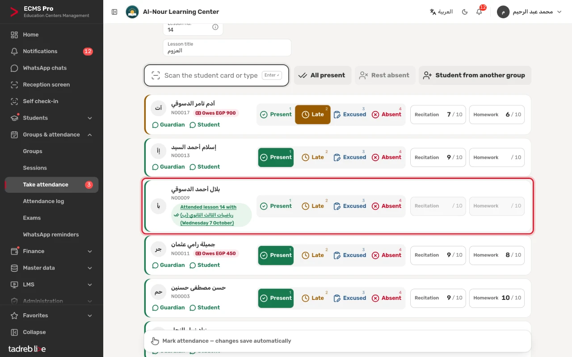Click the Lesson title field
This screenshot has width=572, height=357.
click(x=227, y=47)
